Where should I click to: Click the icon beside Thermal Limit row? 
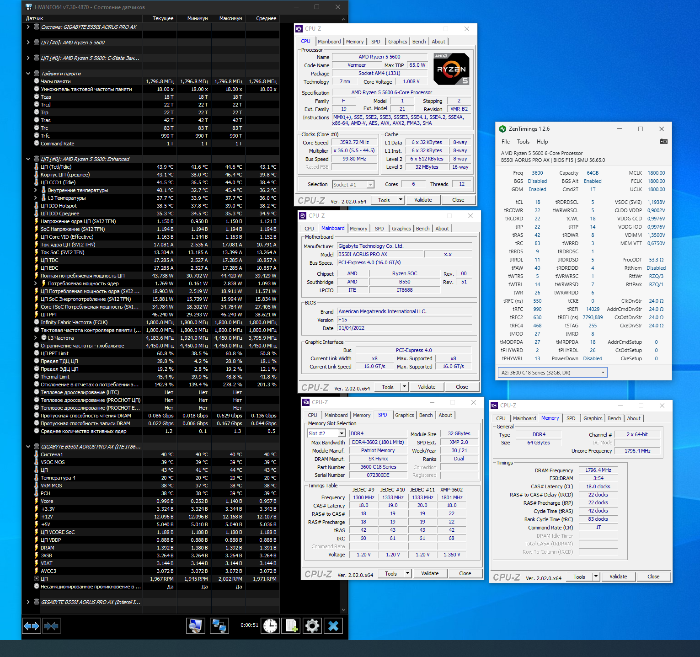tap(37, 377)
